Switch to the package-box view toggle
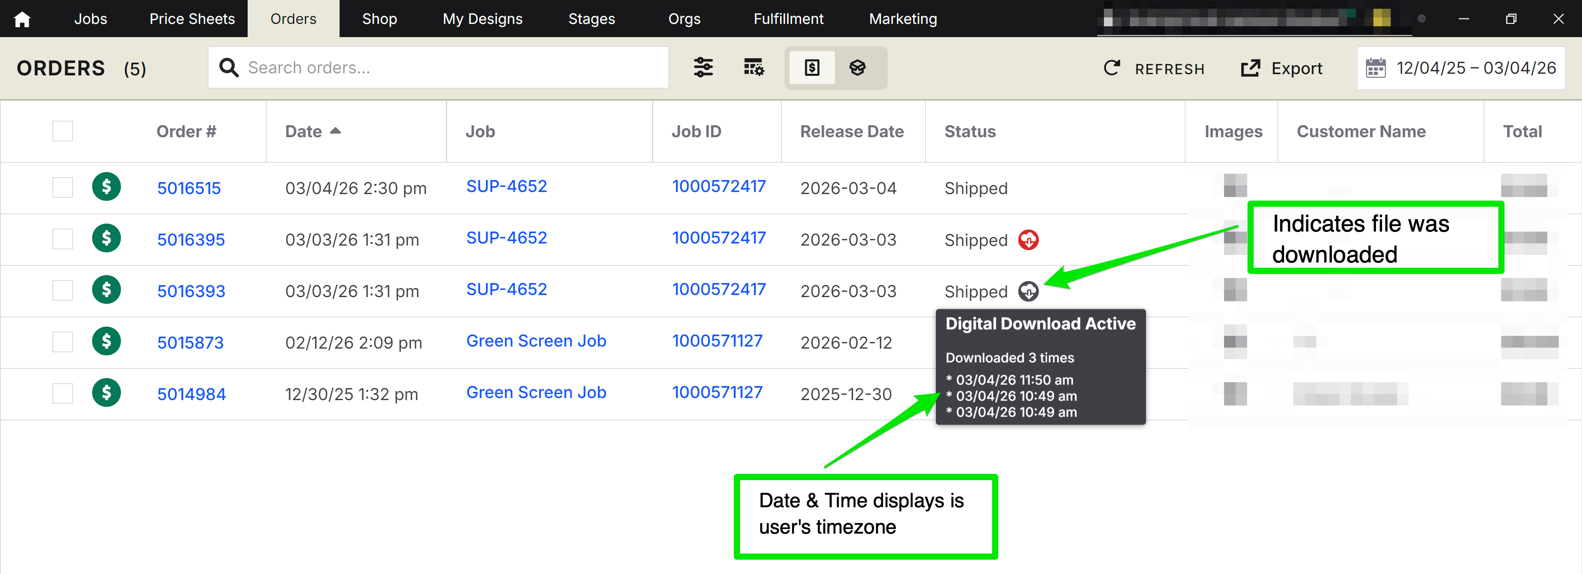Image resolution: width=1582 pixels, height=574 pixels. 858,68
